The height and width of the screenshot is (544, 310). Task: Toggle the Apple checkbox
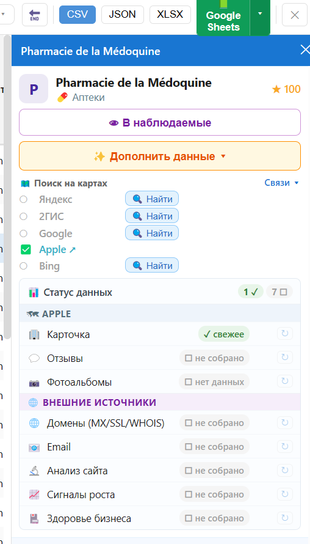click(26, 249)
